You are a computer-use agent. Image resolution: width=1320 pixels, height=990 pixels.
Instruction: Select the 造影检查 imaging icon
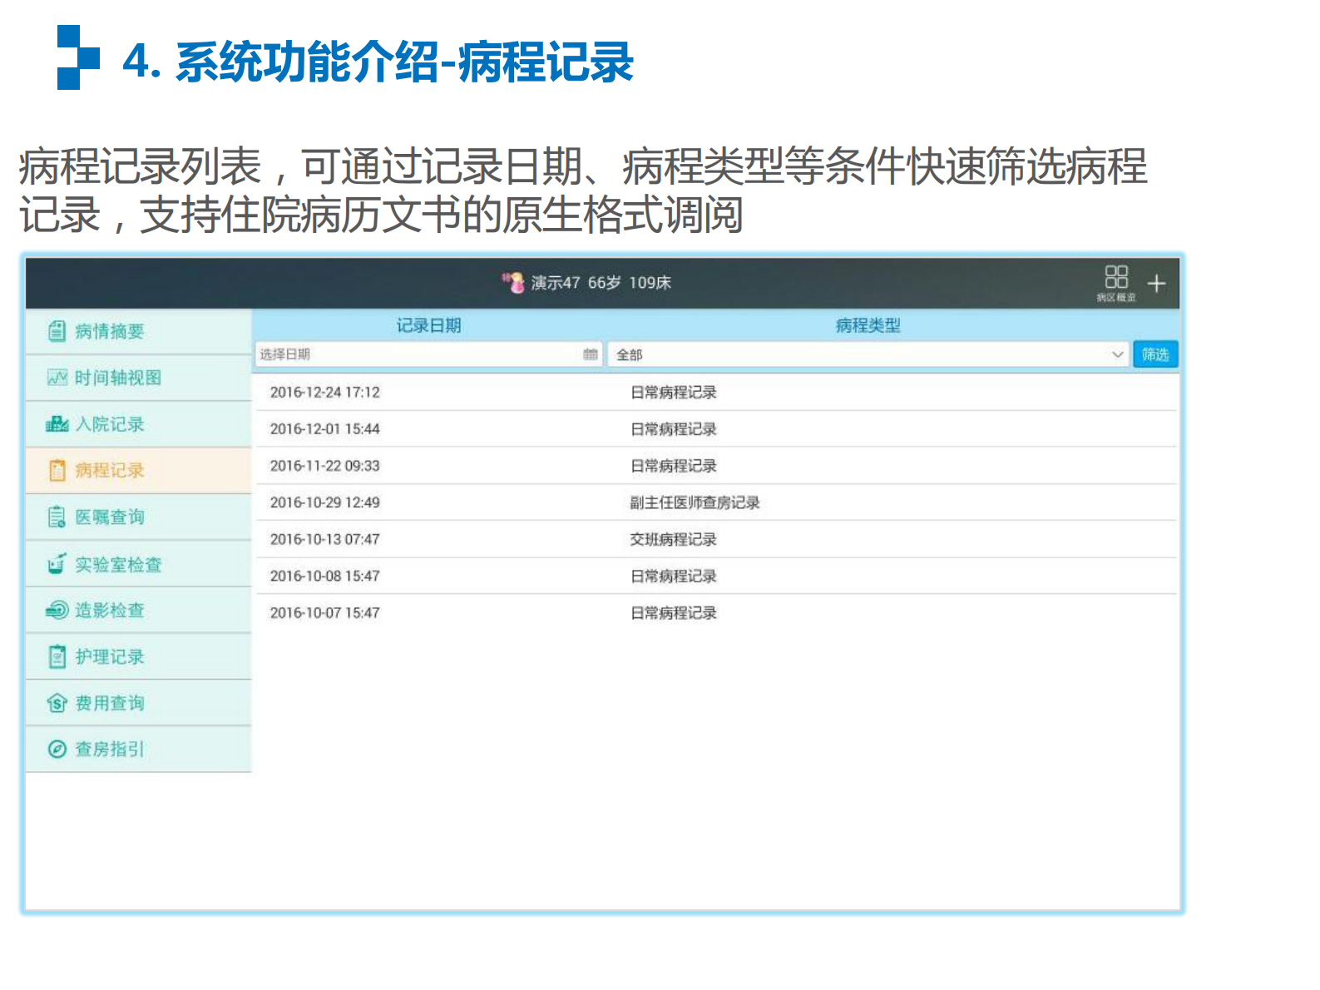pos(57,611)
